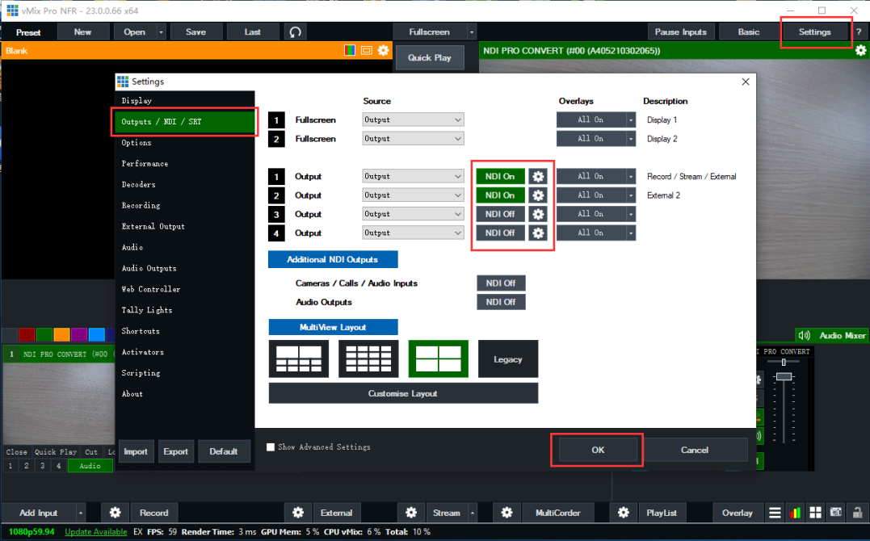Toggle the Audio button under input 1
This screenshot has width=870, height=541.
(90, 466)
